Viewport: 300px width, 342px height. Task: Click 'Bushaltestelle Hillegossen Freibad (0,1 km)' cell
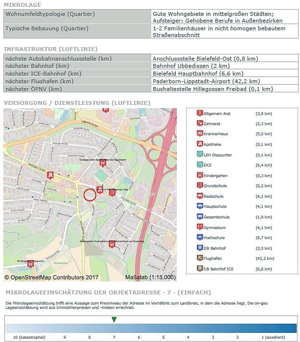pos(224,89)
